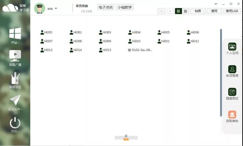
Task: Open 个人空间 personal space
Action: click(232, 46)
